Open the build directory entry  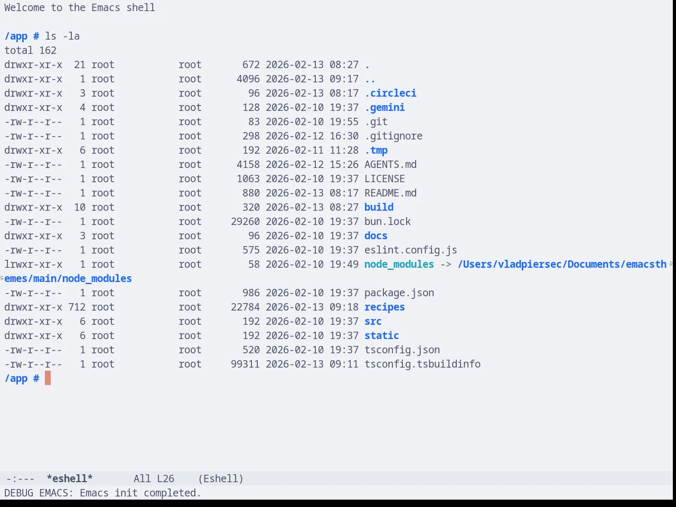tap(379, 207)
